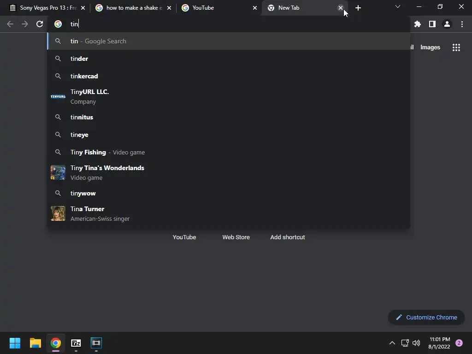Choose the tinnitus suggestion
Viewport: 472px width, 354px height.
pyautogui.click(x=229, y=117)
